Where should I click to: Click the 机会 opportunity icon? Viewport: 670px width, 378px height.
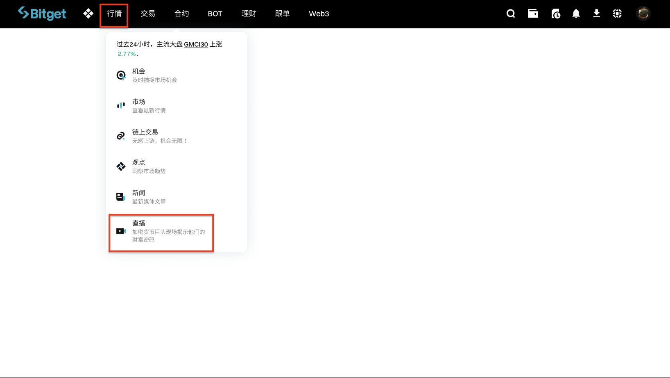121,75
